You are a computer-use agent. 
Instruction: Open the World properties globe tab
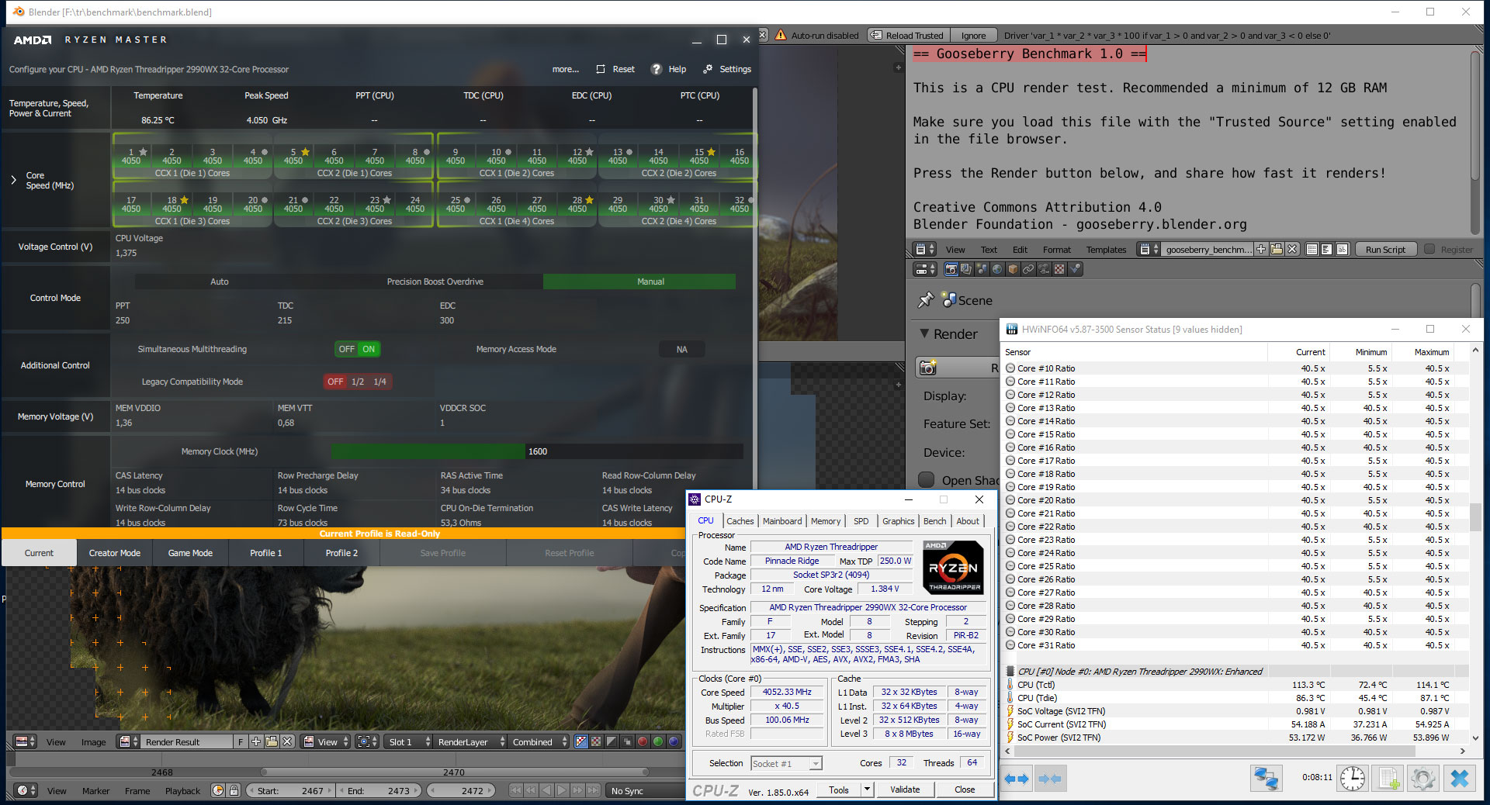click(x=997, y=269)
